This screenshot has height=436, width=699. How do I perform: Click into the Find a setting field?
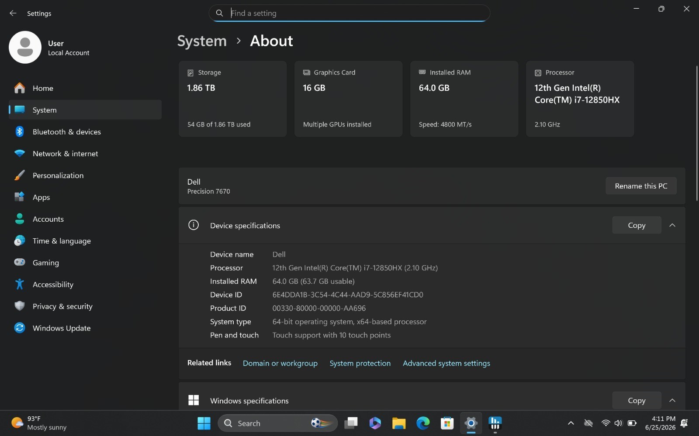pyautogui.click(x=349, y=13)
